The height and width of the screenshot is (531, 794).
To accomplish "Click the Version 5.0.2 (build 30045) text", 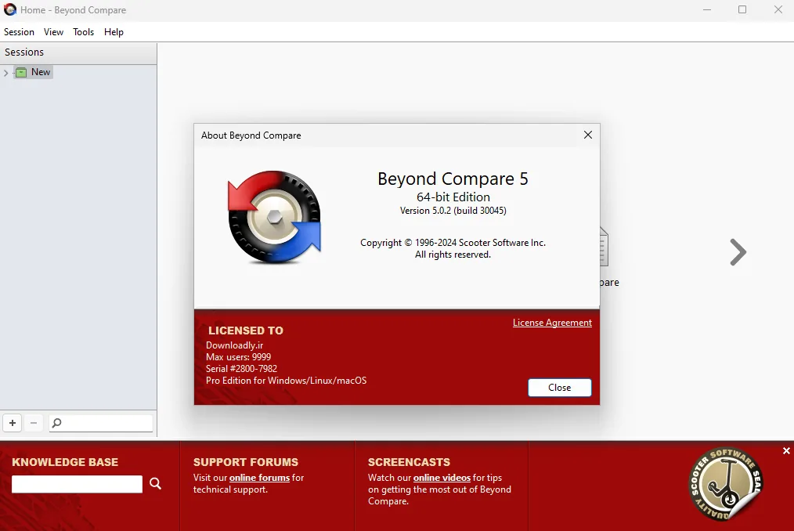I will pyautogui.click(x=453, y=210).
